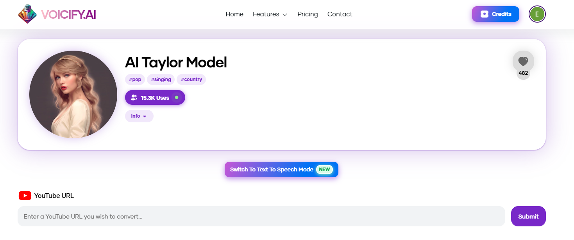
Task: Expand the Info dropdown
Action: click(x=139, y=116)
